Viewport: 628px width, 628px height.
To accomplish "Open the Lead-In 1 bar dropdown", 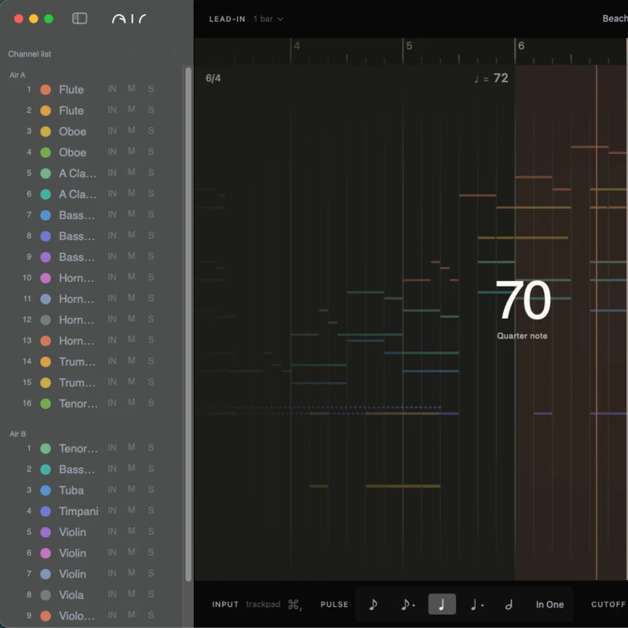I will coord(268,19).
